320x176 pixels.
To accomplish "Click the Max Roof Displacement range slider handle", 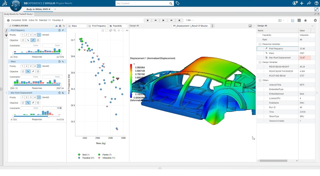I will click(48, 116).
